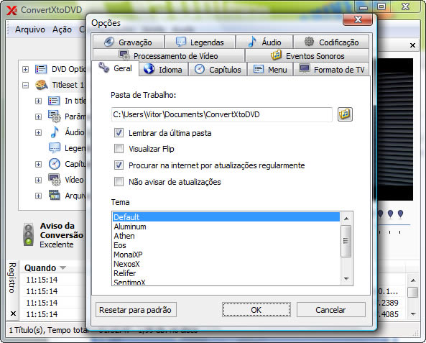
Task: Open the Gravação tab
Action: tap(129, 42)
